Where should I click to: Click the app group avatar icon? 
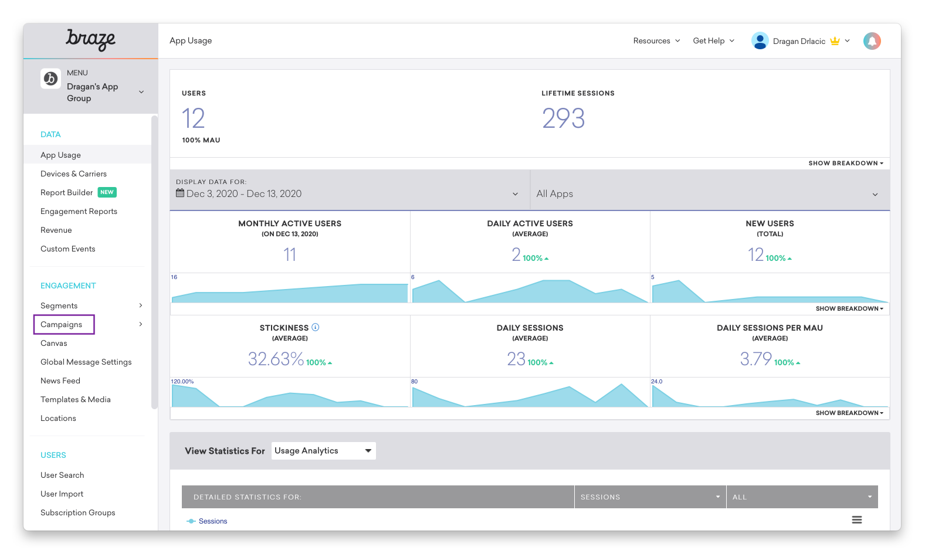(x=51, y=79)
